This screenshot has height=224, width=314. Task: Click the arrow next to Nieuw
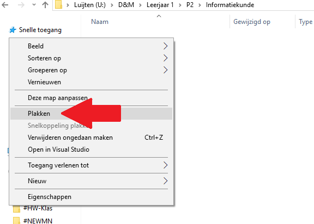pos(165,181)
